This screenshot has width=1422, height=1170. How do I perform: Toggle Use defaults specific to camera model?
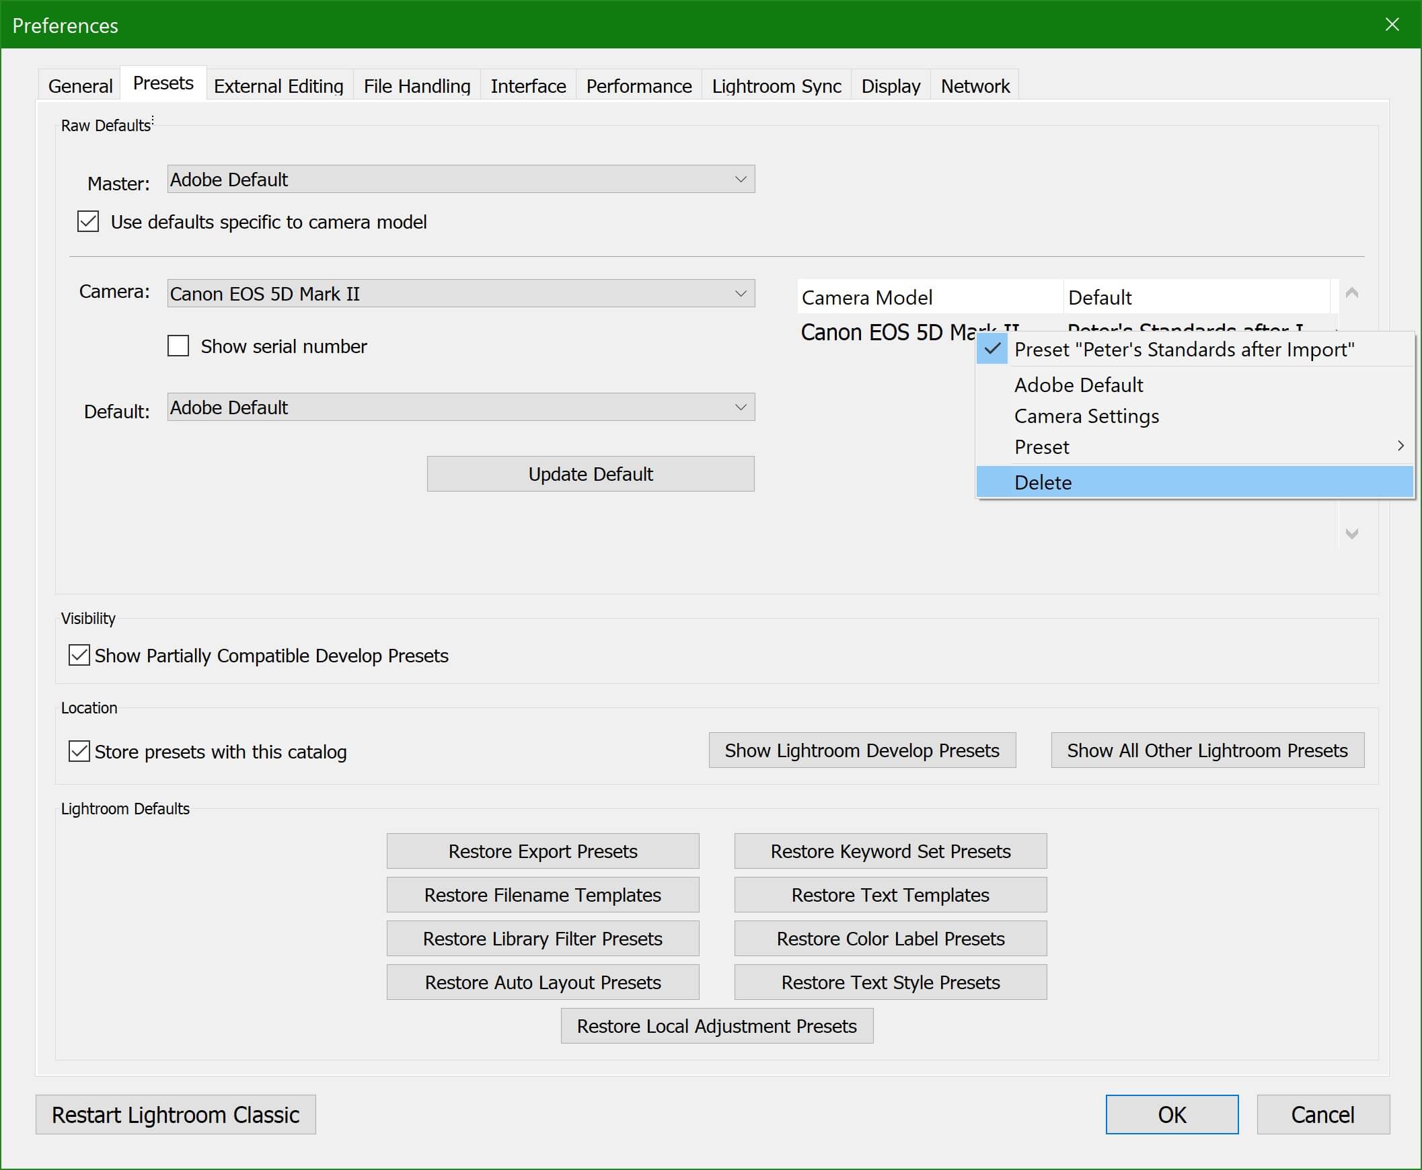click(88, 222)
